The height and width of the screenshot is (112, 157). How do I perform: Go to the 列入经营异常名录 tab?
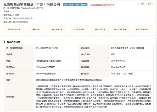click(122, 29)
